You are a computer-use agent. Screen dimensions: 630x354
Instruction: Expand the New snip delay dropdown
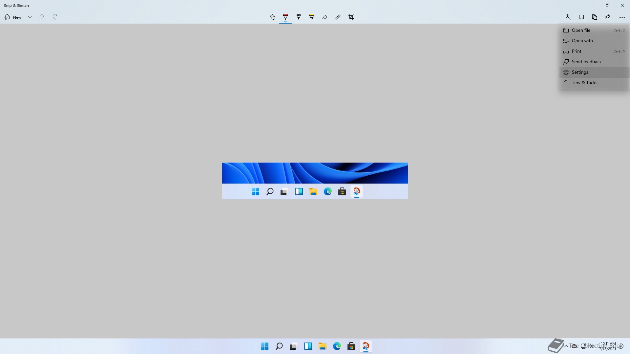(30, 17)
